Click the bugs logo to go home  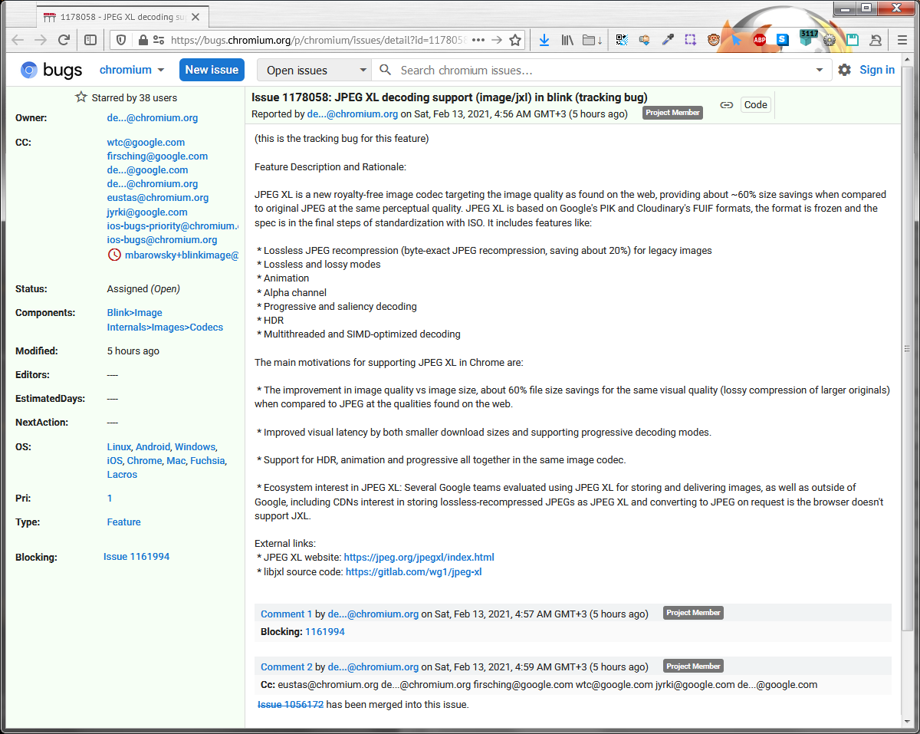pyautogui.click(x=51, y=70)
